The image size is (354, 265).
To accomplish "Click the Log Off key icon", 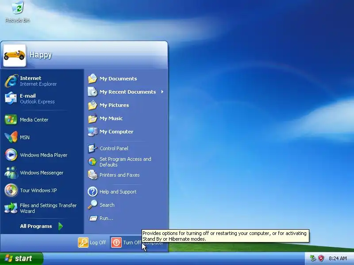I will [x=83, y=242].
